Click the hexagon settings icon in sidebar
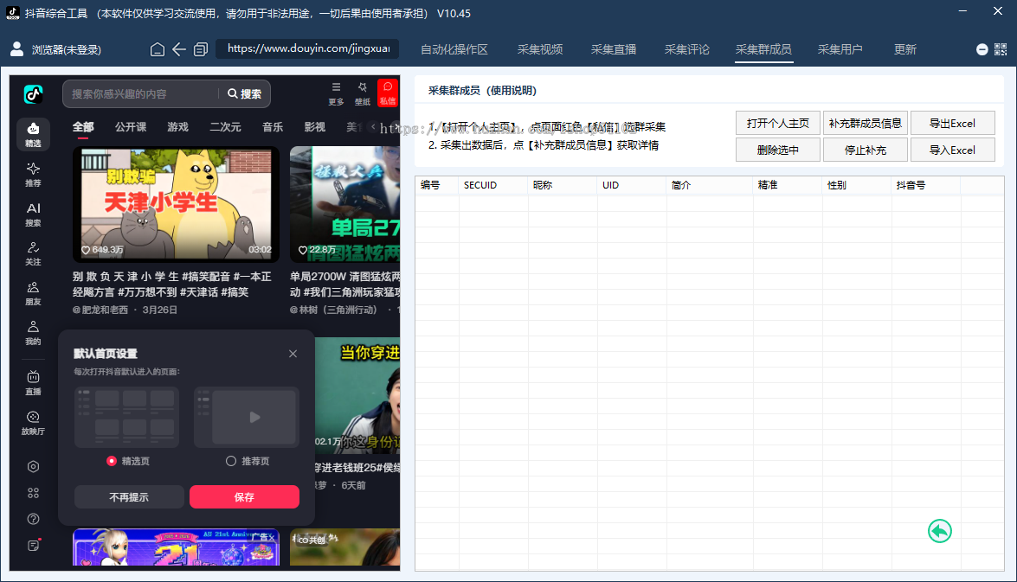The width and height of the screenshot is (1017, 582). (x=33, y=467)
